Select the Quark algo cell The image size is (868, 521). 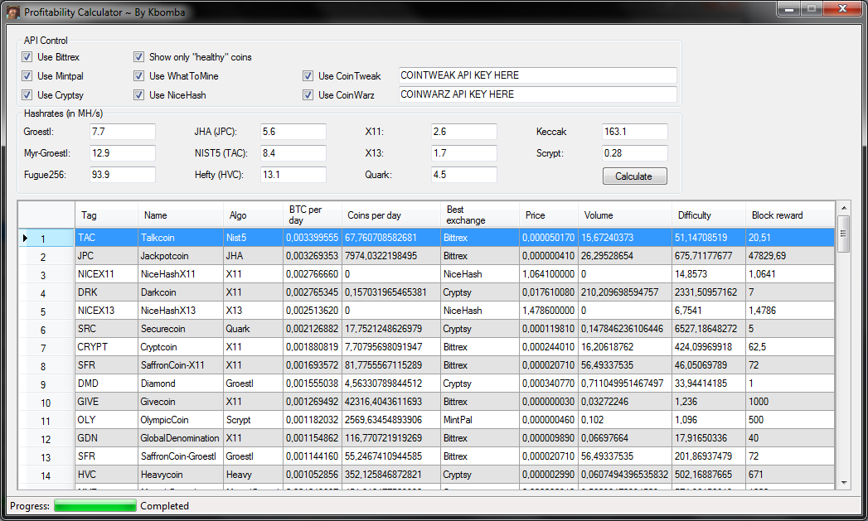coord(253,329)
